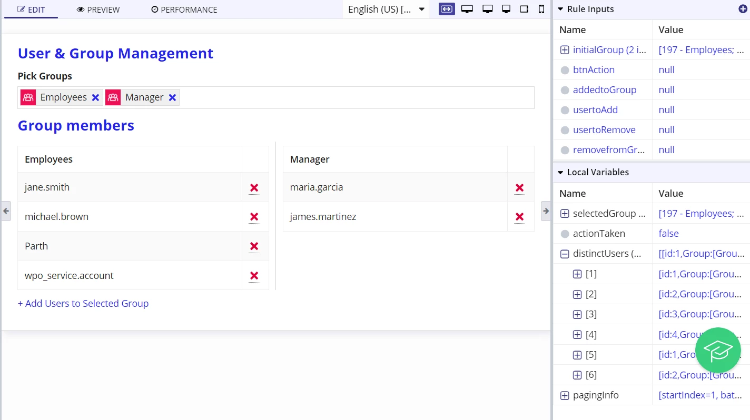Viewport: 750px width, 420px height.
Task: Expand distinctUsers item [6]
Action: click(x=577, y=375)
